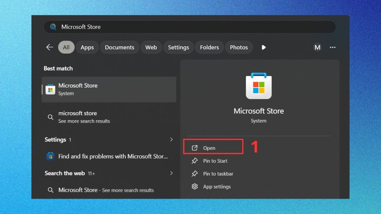Click the 'microsoft store' See more search results suggestion
The height and width of the screenshot is (214, 381).
pyautogui.click(x=109, y=117)
